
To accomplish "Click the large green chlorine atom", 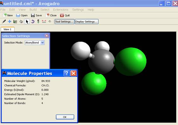I will (131, 62).
